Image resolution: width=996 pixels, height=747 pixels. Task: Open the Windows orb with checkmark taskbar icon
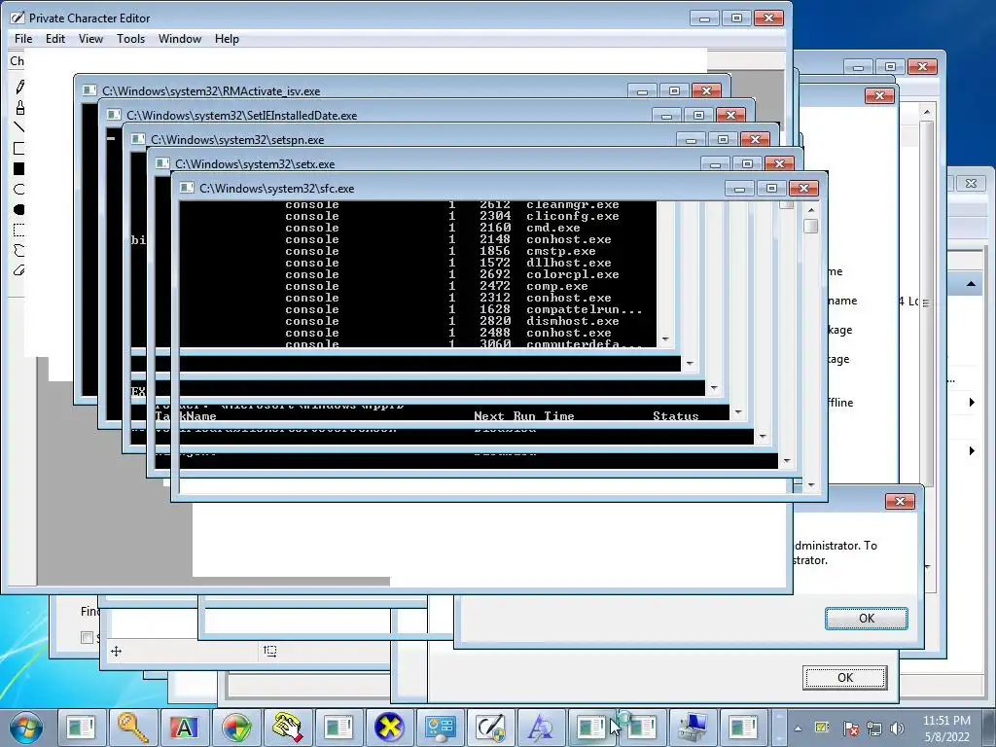235,728
